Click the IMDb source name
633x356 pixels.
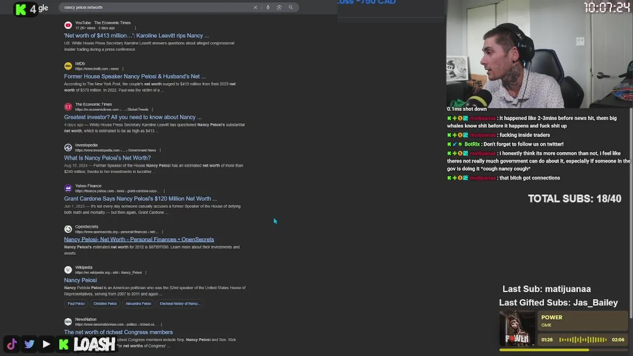tap(80, 64)
